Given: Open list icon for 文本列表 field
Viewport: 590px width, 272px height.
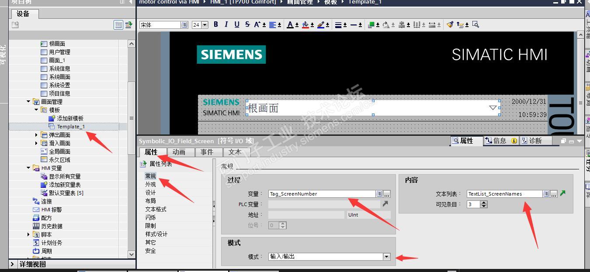Looking at the screenshot, I should click(546, 194).
